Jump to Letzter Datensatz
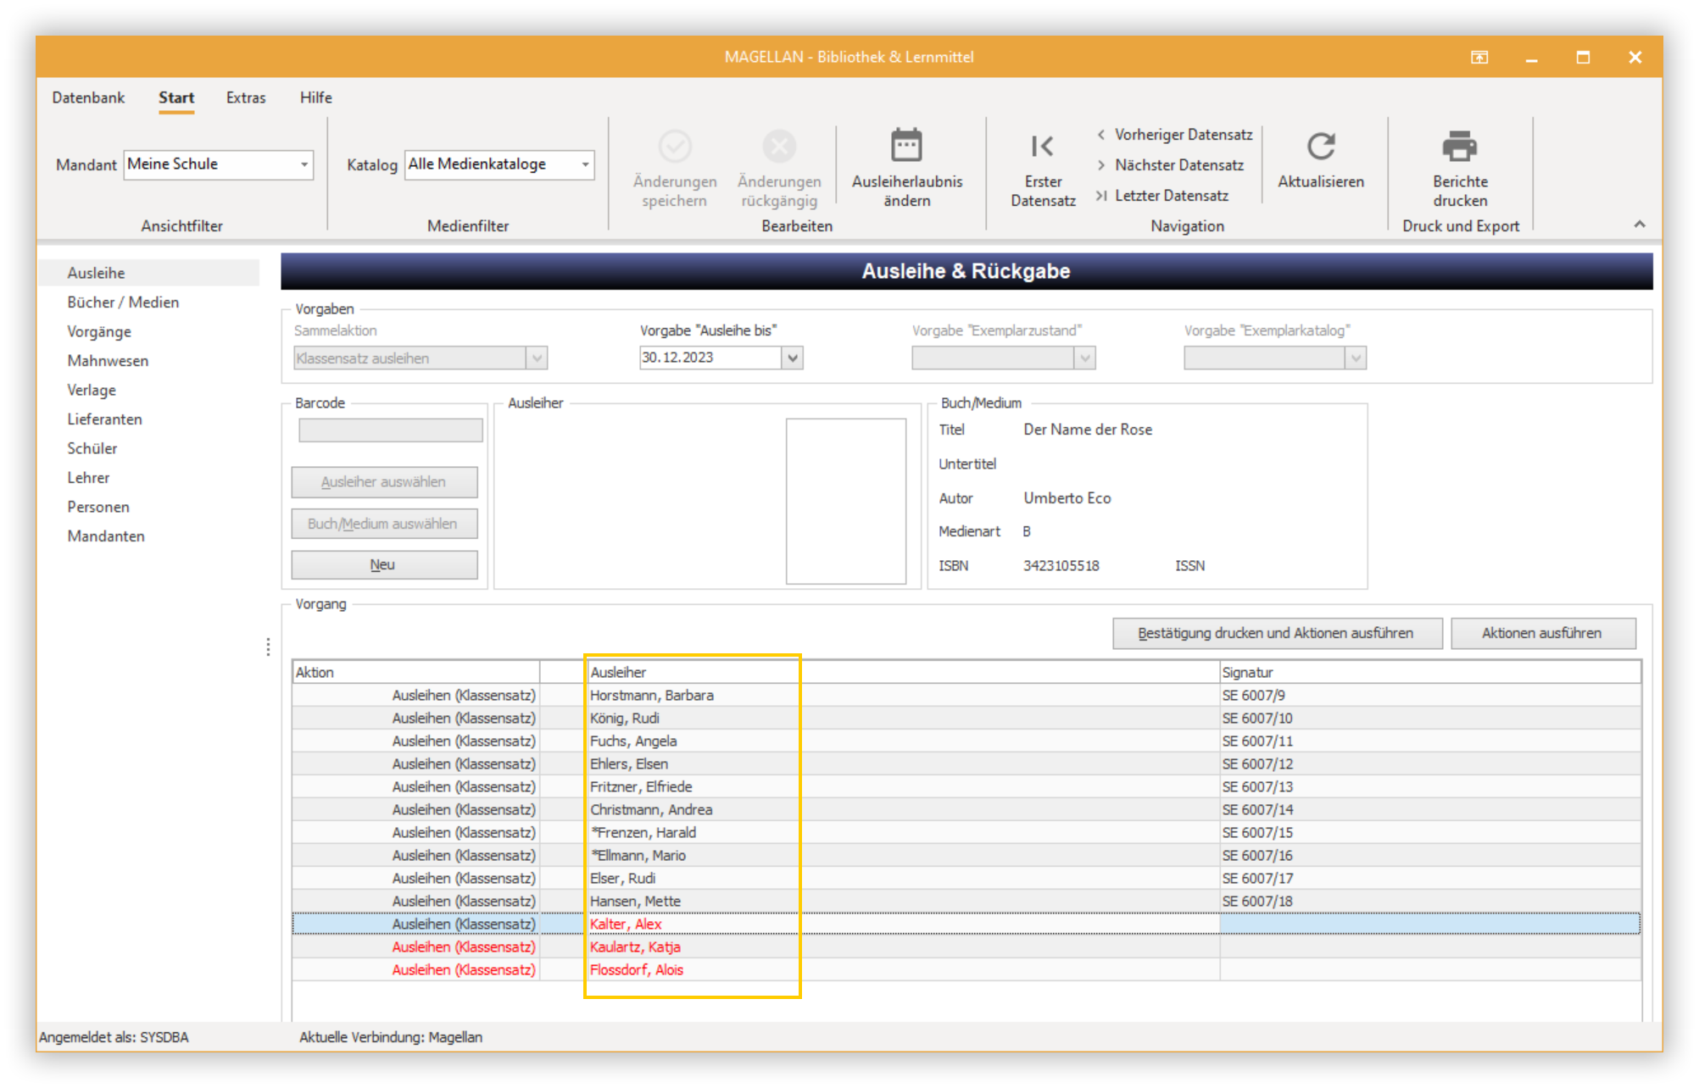This screenshot has width=1699, height=1088. coord(1162,196)
